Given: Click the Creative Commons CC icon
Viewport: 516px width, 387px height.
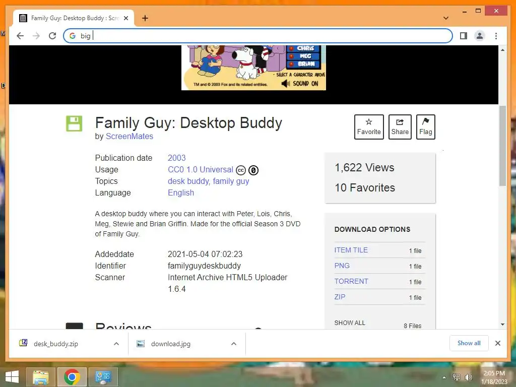Looking at the screenshot, I should point(241,170).
